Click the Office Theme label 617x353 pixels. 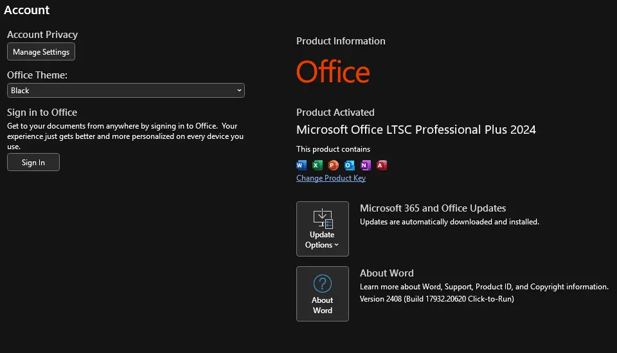click(x=37, y=75)
